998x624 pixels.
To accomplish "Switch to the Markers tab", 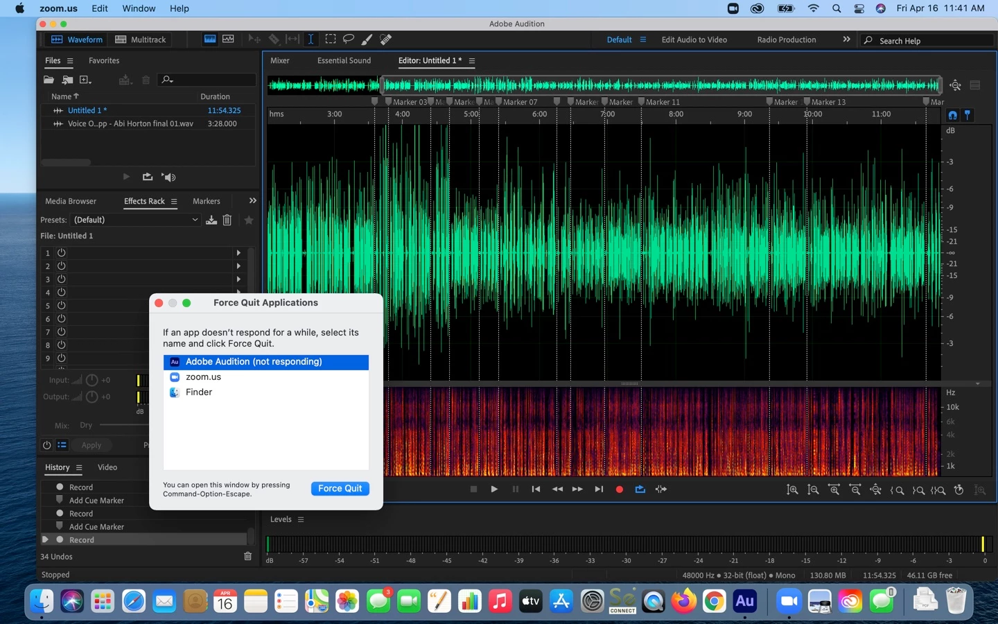I will (207, 201).
